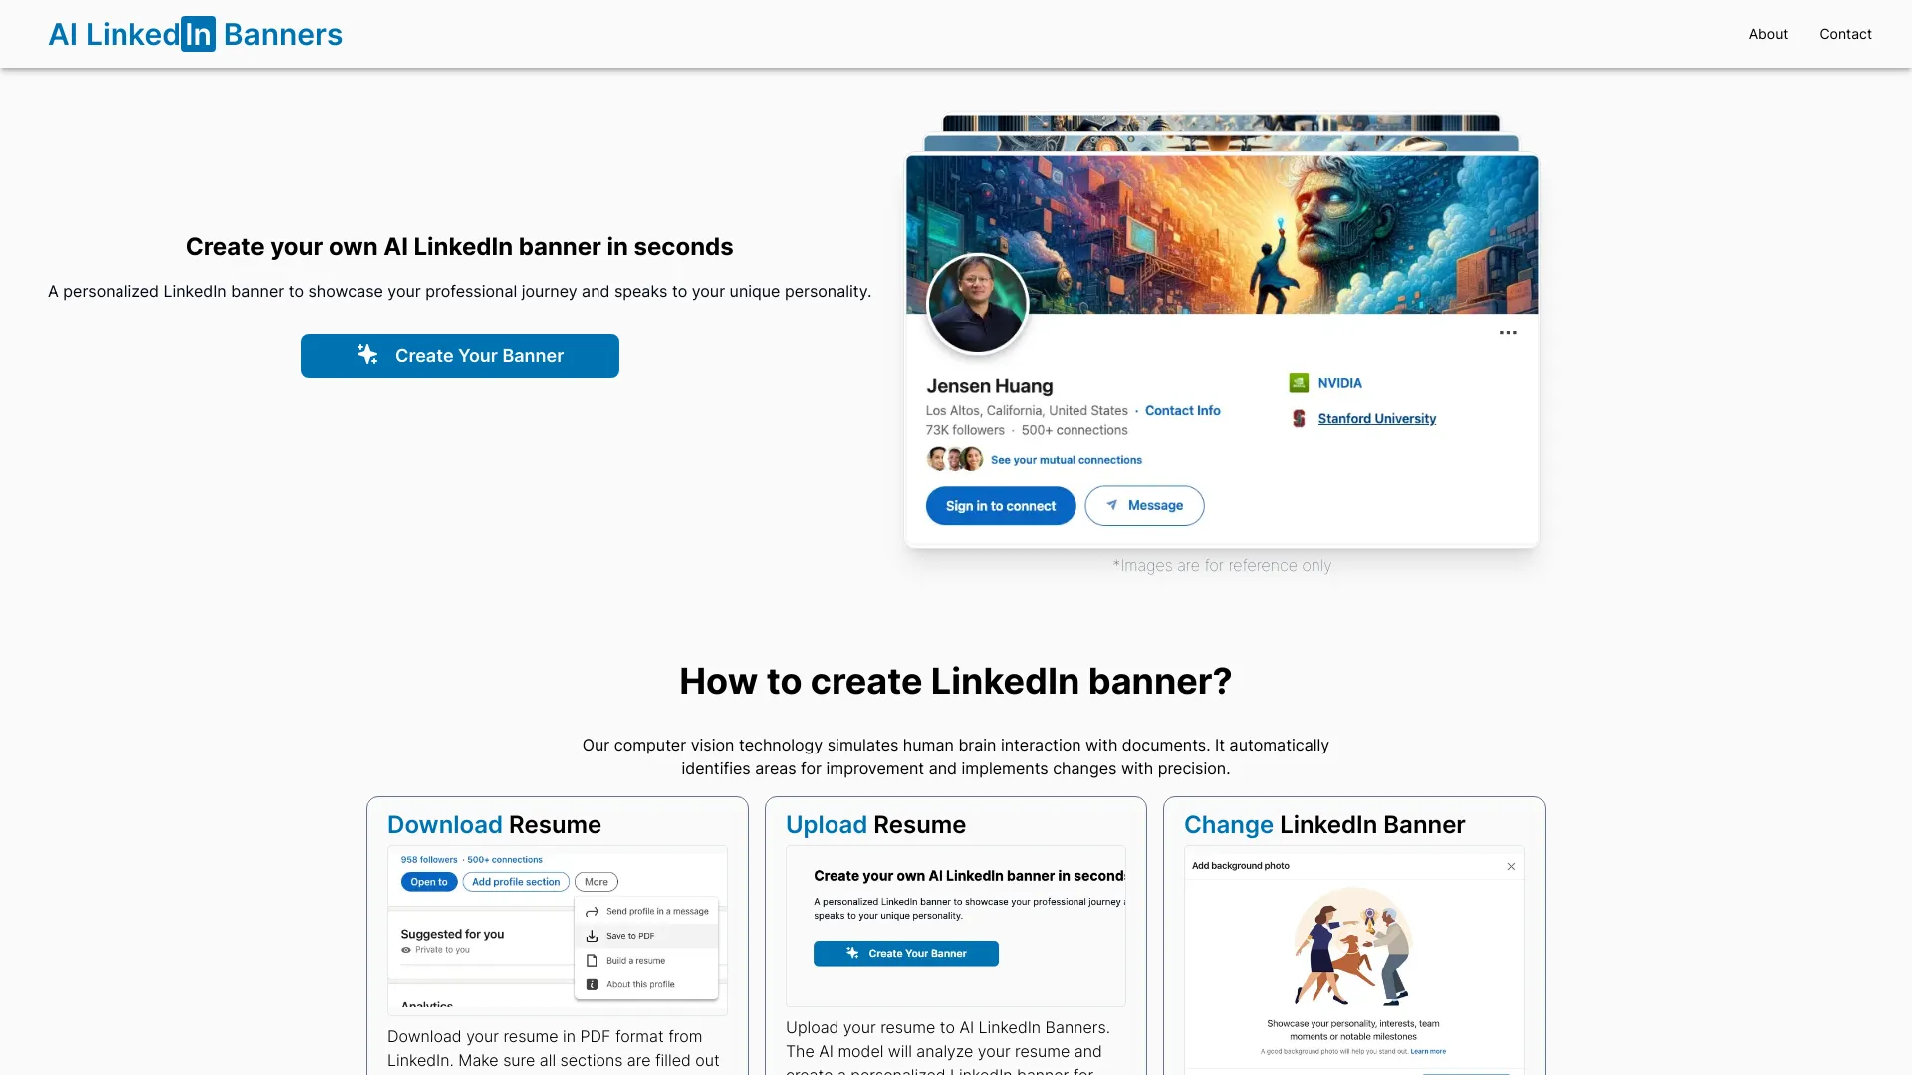Image resolution: width=1912 pixels, height=1075 pixels.
Task: Click the 'Contact' navigation menu item
Action: coord(1845,33)
